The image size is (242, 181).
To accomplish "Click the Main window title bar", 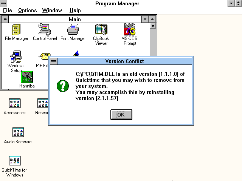I will [75, 19].
